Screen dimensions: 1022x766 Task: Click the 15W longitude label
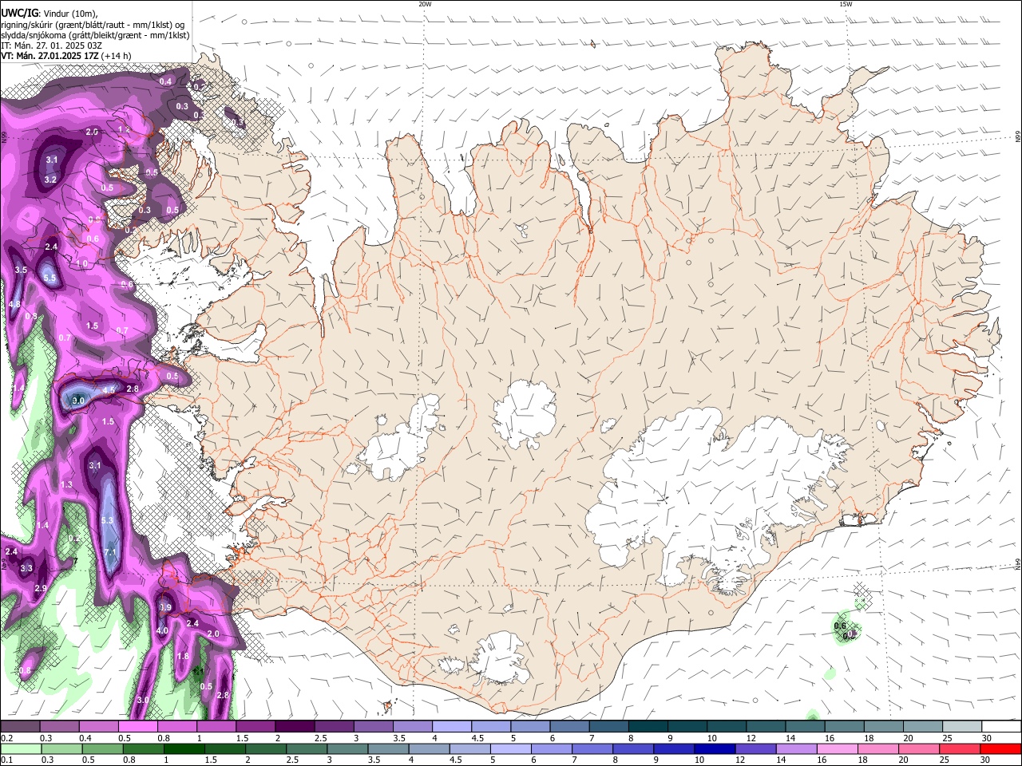pos(846,4)
